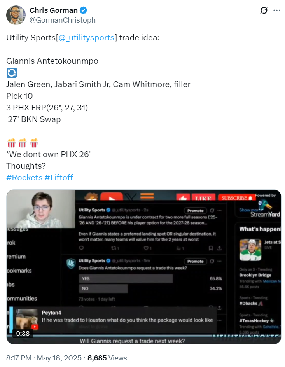The image size is (285, 367).
Task: Open Chris Gorman's profile picture
Action: (x=16, y=15)
